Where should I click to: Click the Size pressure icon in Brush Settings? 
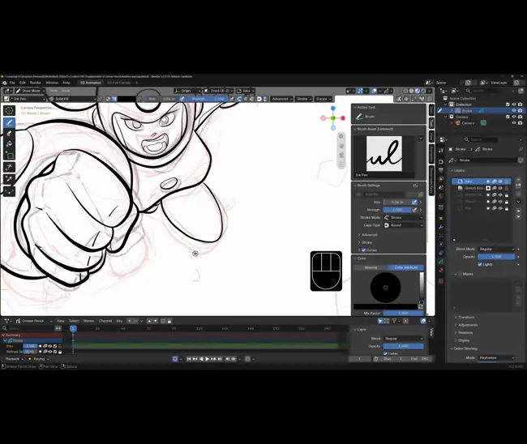tap(414, 203)
